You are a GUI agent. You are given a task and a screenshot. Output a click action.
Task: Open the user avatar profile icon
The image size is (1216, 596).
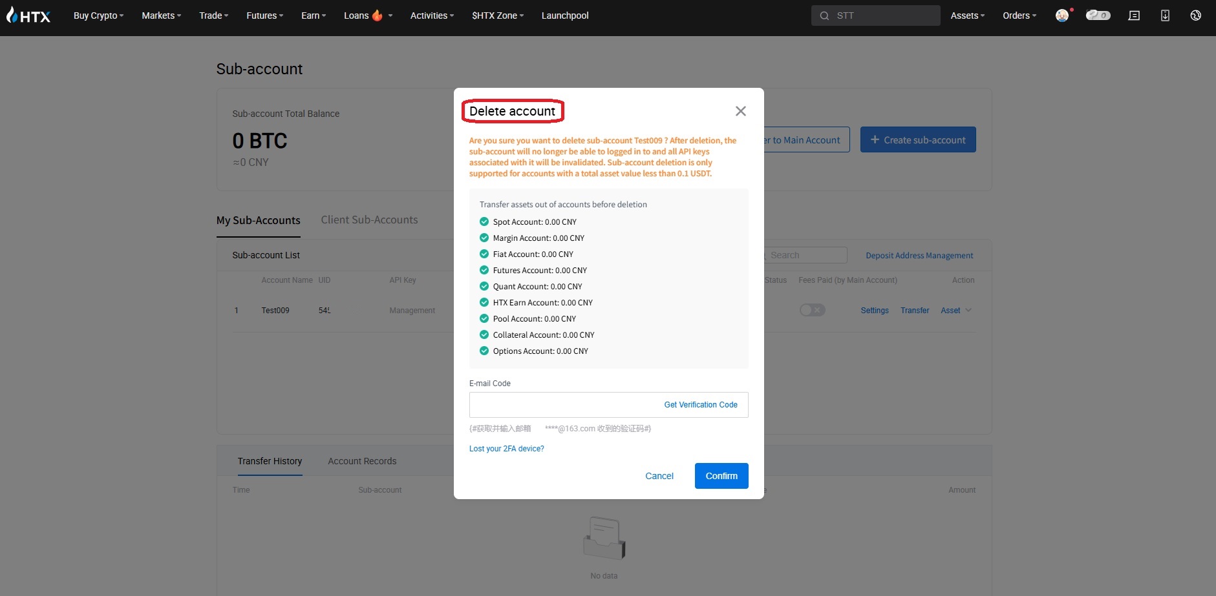point(1061,15)
